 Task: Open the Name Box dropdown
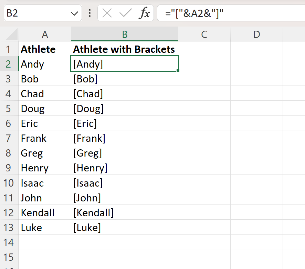(x=73, y=13)
